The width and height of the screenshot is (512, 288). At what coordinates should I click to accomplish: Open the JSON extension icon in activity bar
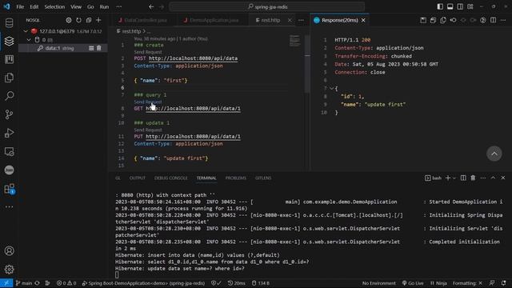tap(9, 170)
